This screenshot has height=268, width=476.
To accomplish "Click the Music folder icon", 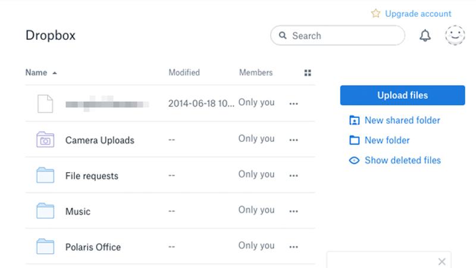I will coord(45,211).
